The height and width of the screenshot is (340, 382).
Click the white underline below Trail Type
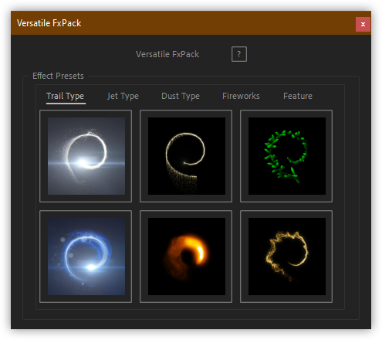tap(66, 104)
